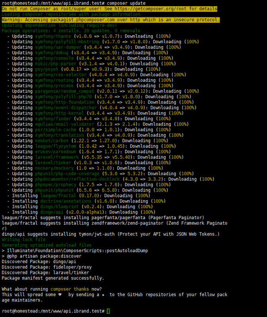Click the 'phpunit/phpunit' package name
The image size is (267, 317).
pos(54,190)
